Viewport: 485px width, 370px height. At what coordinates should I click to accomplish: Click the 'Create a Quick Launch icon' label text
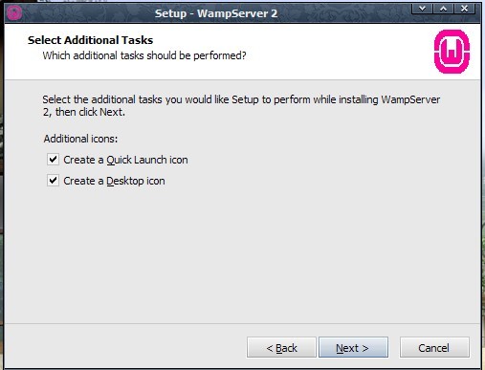[x=125, y=160]
